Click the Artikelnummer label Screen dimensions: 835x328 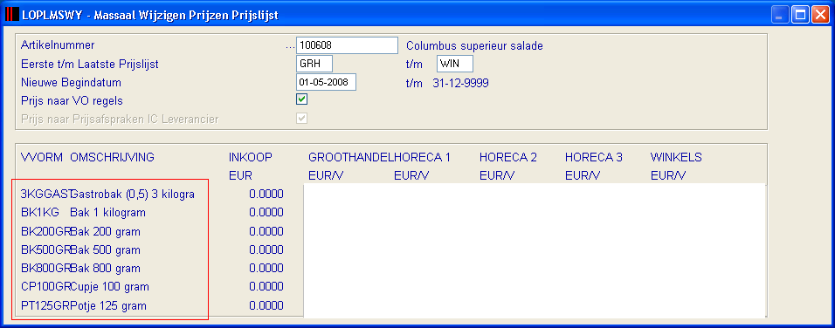coord(58,45)
